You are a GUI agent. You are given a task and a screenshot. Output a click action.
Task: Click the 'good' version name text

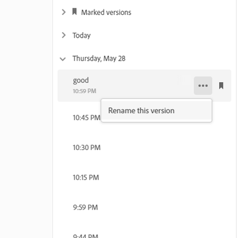coord(81,80)
